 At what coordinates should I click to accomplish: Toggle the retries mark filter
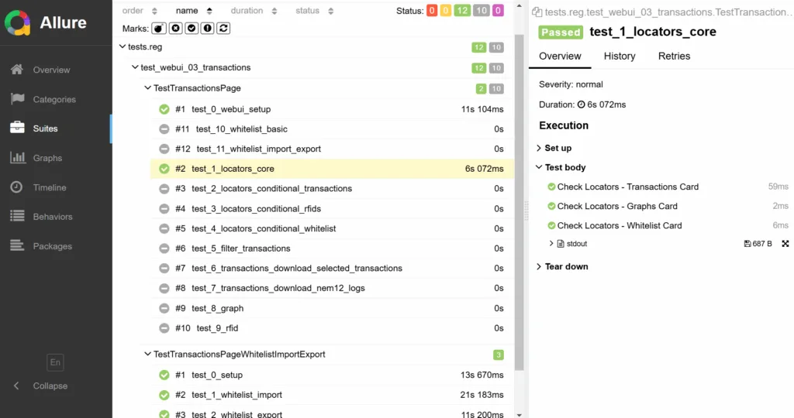click(x=223, y=29)
